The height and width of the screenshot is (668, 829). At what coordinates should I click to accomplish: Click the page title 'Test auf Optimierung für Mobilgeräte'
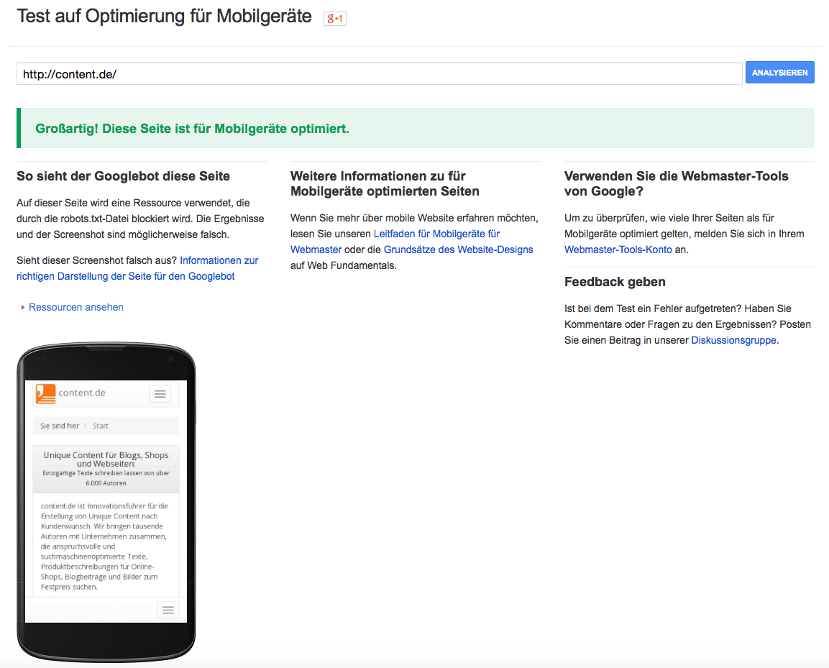pyautogui.click(x=165, y=17)
